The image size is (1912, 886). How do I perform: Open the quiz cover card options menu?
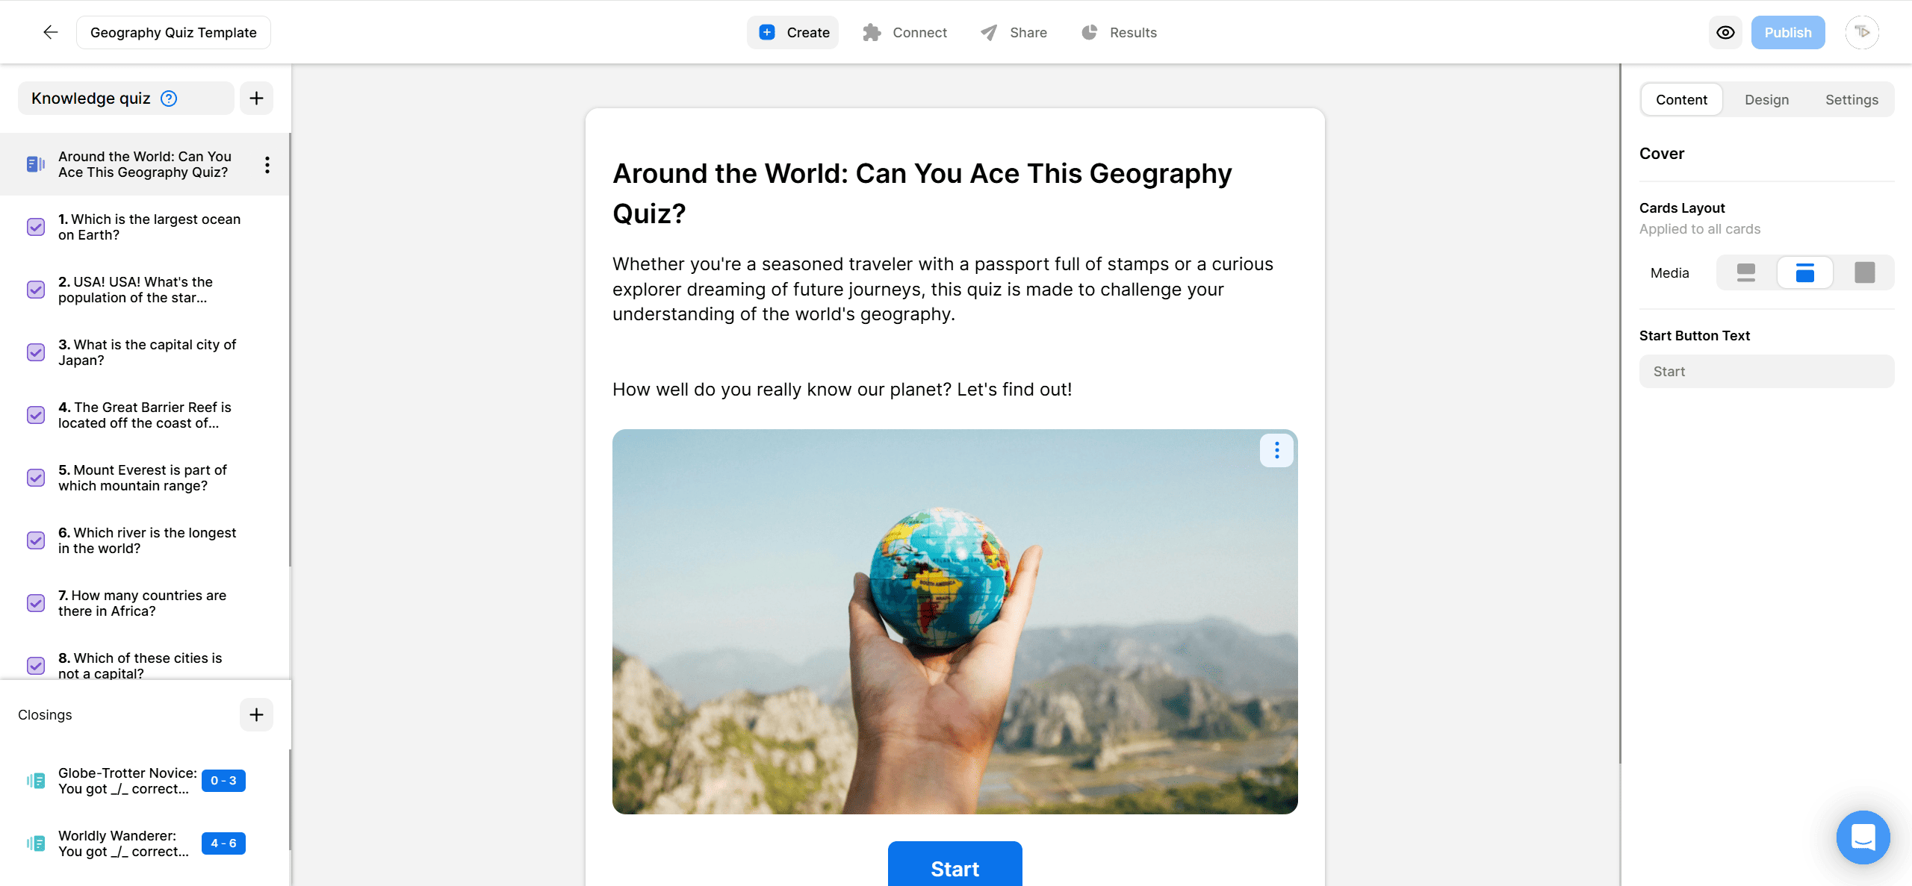pos(267,164)
